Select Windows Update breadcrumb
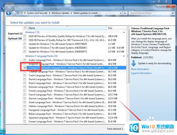 coord(60,13)
